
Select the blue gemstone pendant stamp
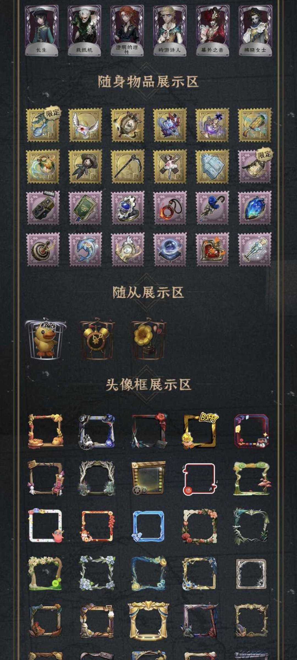pyautogui.click(x=255, y=208)
